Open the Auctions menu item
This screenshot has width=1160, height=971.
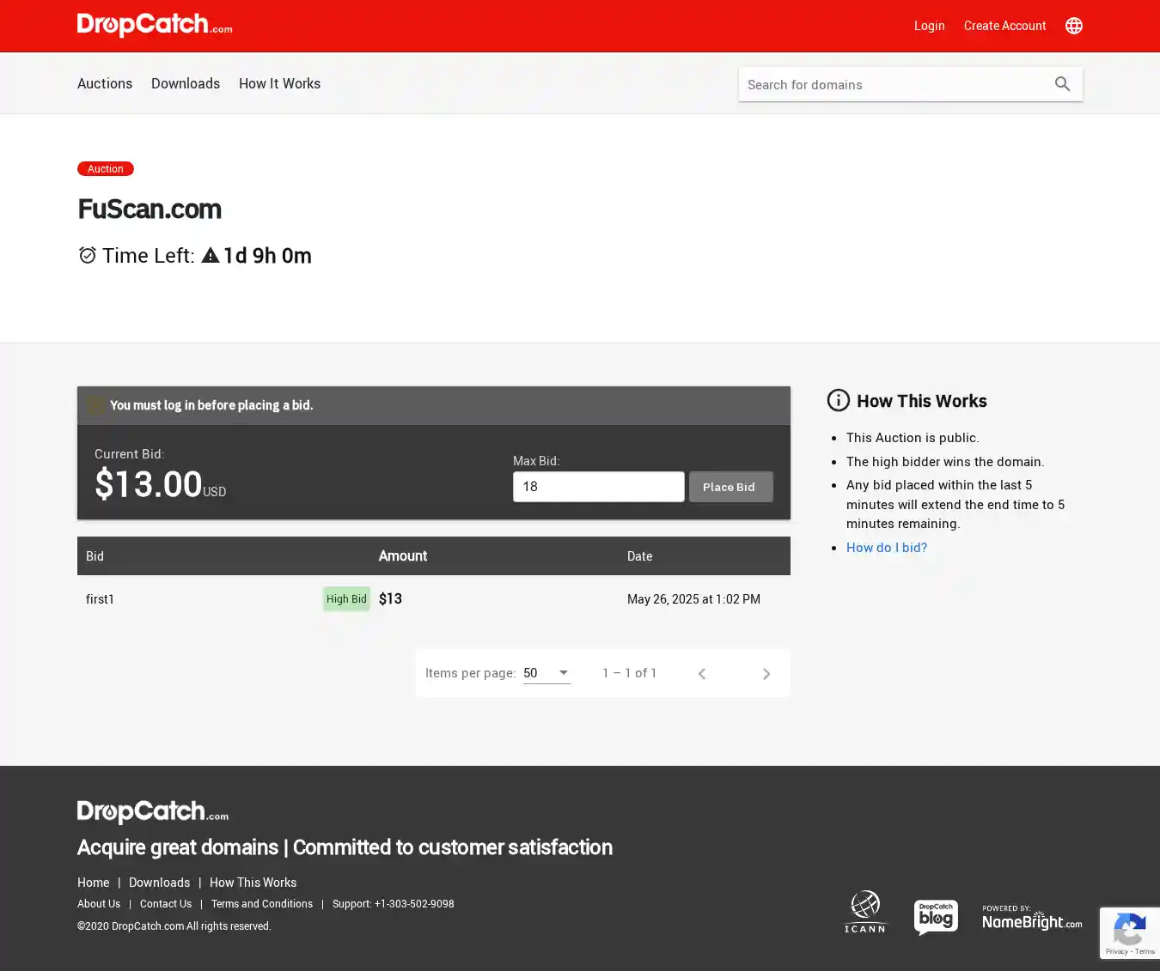[x=105, y=83]
